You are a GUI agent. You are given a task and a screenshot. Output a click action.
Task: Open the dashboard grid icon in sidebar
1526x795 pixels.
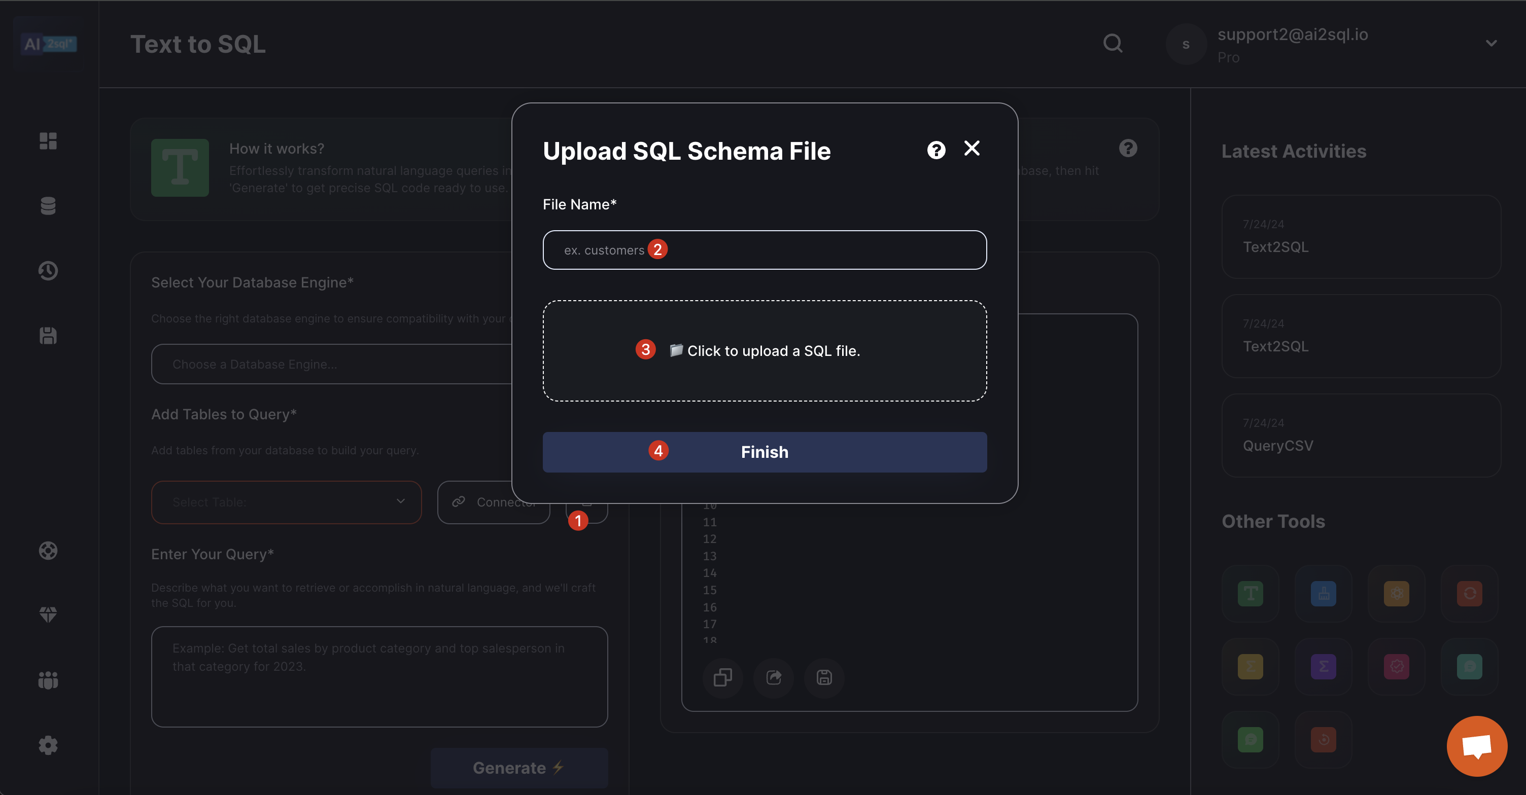pyautogui.click(x=48, y=141)
